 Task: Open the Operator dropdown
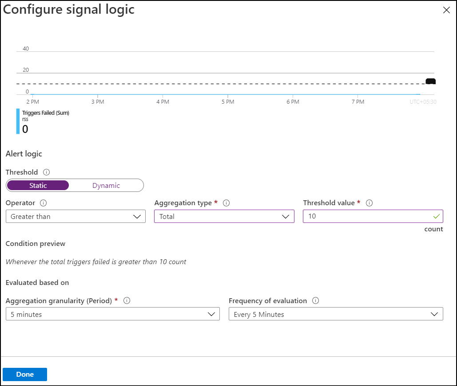coord(76,217)
